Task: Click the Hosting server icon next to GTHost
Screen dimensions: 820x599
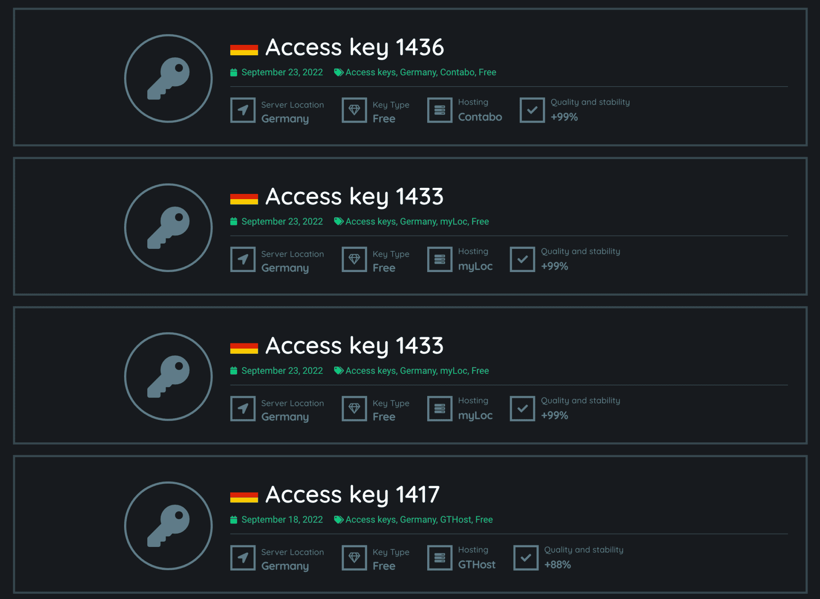Action: point(440,557)
